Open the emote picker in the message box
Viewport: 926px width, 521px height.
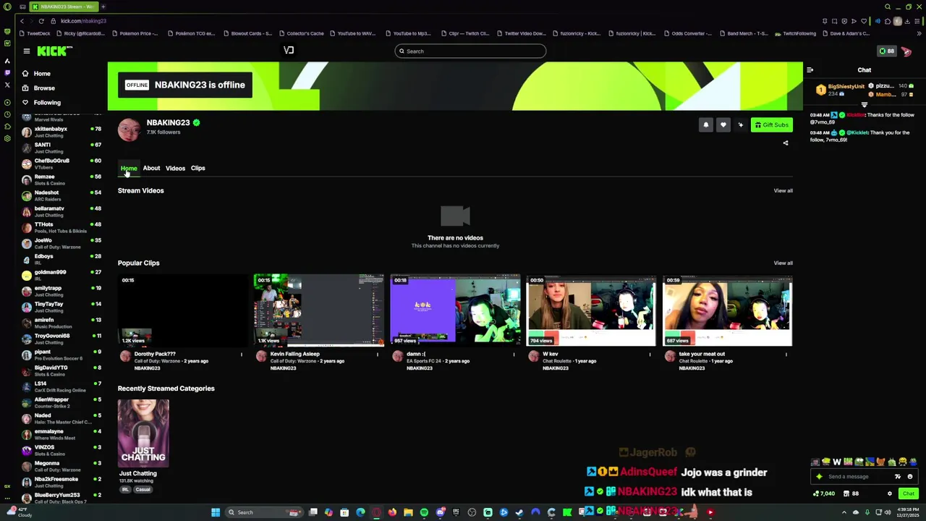[910, 477]
